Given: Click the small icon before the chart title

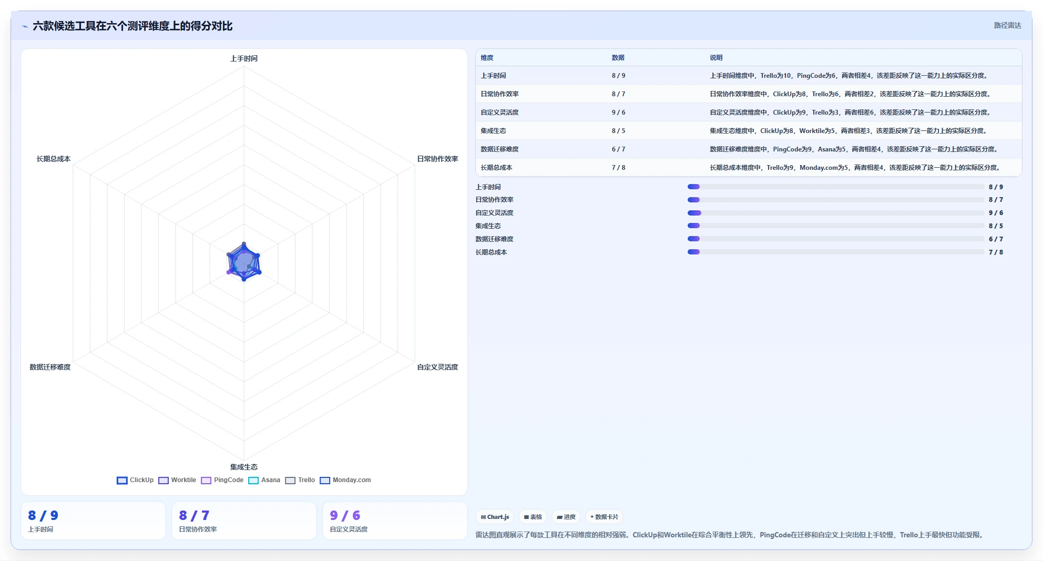Looking at the screenshot, I should [x=25, y=26].
